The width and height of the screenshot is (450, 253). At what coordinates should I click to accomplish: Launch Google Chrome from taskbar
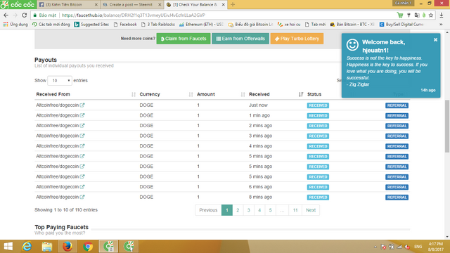click(x=88, y=247)
